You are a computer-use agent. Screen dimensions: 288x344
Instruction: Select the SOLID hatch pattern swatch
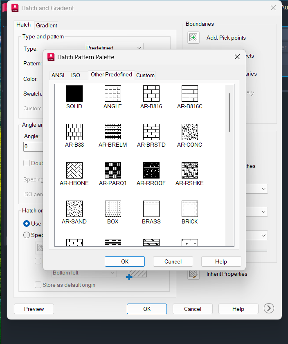pos(74,94)
